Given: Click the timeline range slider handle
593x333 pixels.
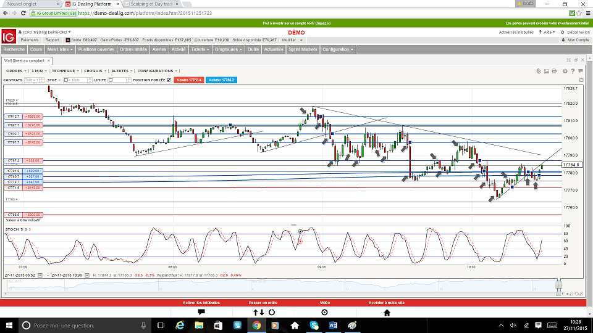Looking at the screenshot, I should click(x=558, y=284).
